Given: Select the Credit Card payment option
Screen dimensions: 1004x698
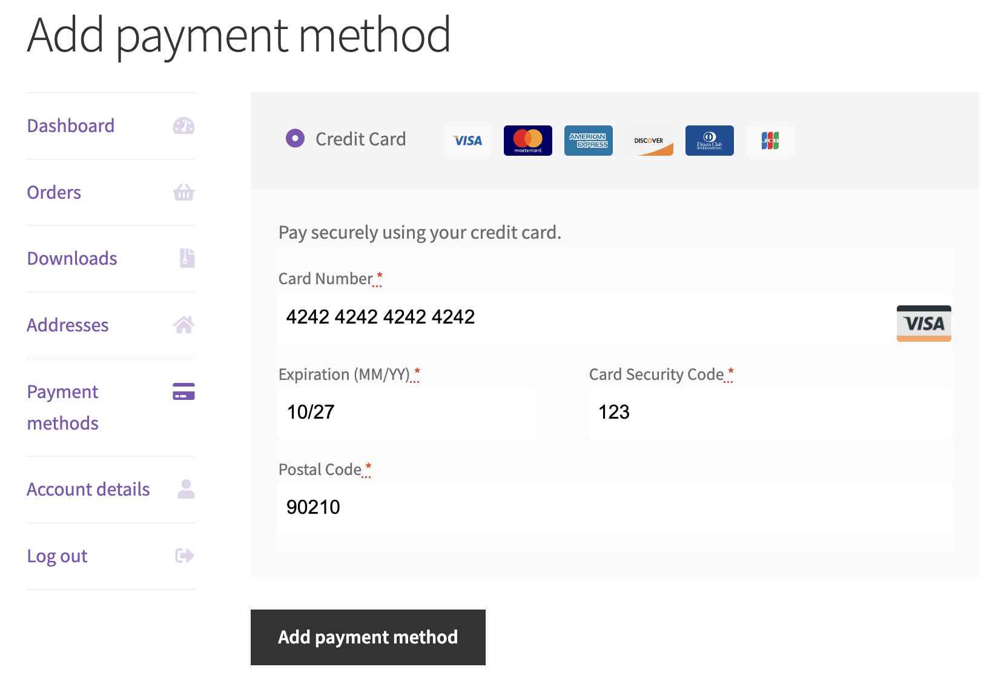Looking at the screenshot, I should click(x=294, y=138).
